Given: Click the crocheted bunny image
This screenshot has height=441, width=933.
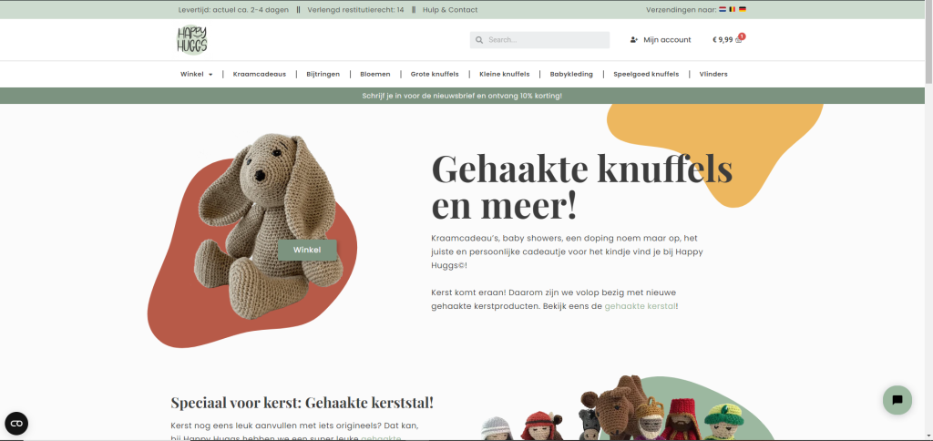Looking at the screenshot, I should coord(267,226).
